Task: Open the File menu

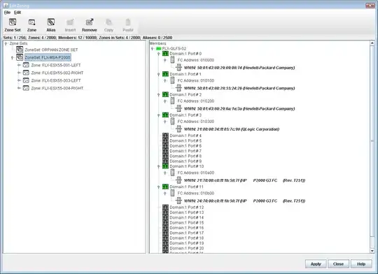Action: (7, 13)
